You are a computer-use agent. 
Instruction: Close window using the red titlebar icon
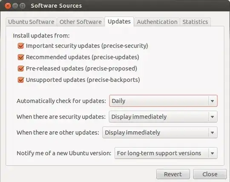[8, 6]
